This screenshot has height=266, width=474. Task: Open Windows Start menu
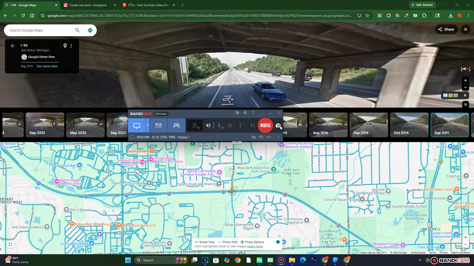[x=128, y=260]
